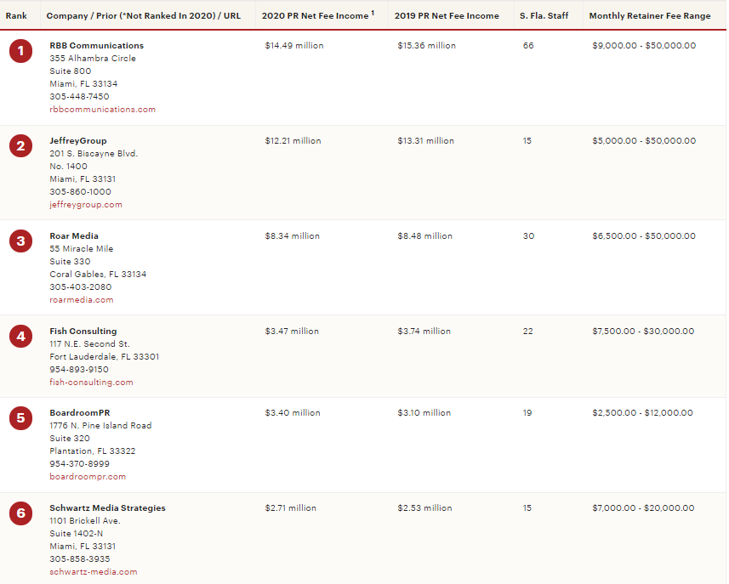Select the Schwartz Media Strategies company name
Screen dimensions: 729x584
[x=107, y=508]
